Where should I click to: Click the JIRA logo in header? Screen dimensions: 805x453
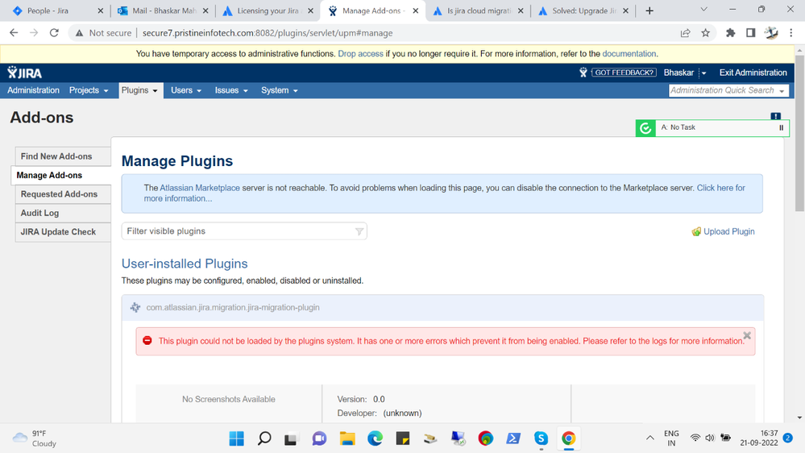click(25, 73)
